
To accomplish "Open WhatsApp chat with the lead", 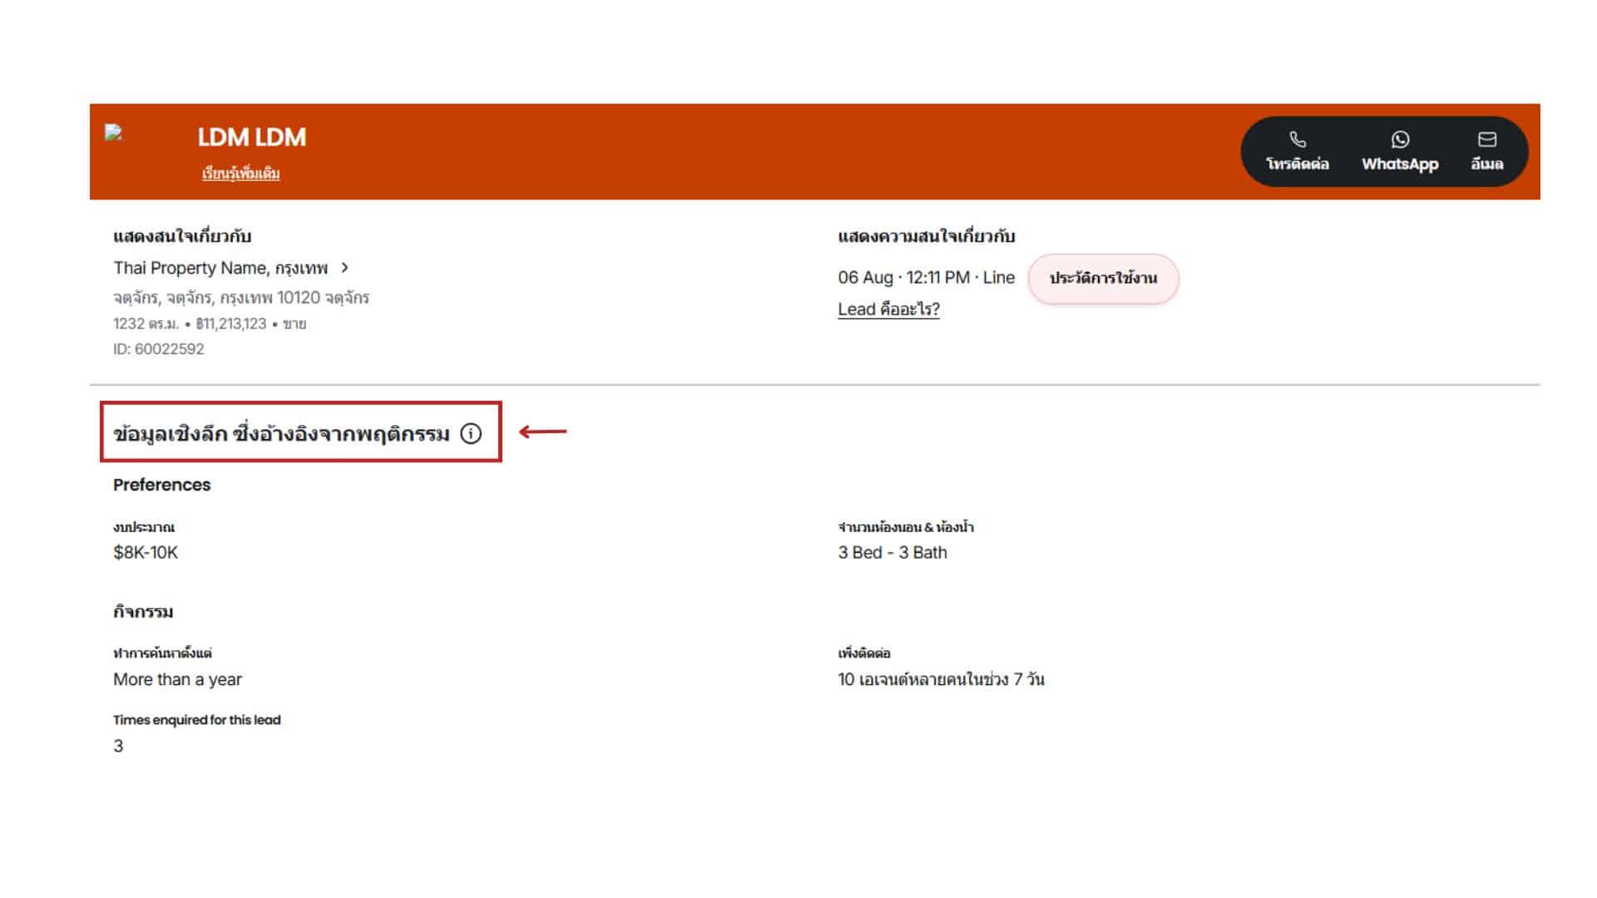I will (x=1399, y=151).
